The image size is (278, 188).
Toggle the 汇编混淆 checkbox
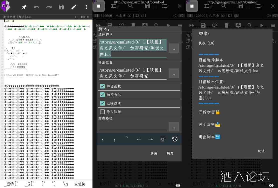tap(102, 103)
